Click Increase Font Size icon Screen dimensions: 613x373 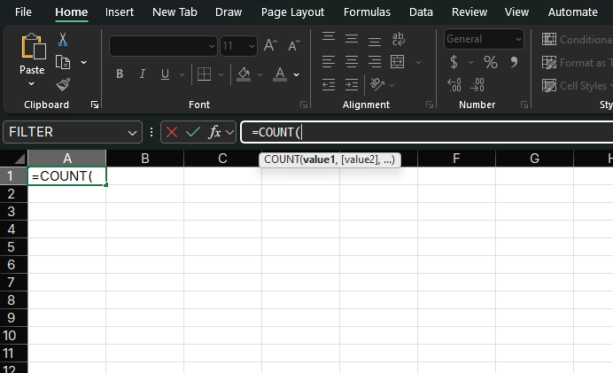(270, 46)
